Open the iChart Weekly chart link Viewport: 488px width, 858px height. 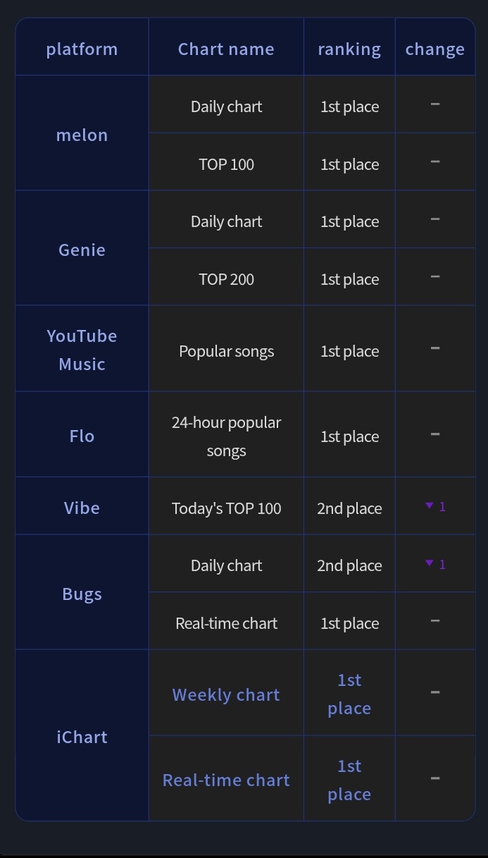[226, 694]
